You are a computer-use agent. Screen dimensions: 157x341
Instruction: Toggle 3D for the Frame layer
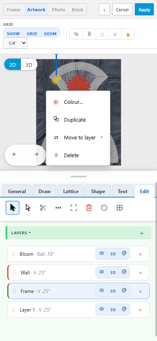113,291
